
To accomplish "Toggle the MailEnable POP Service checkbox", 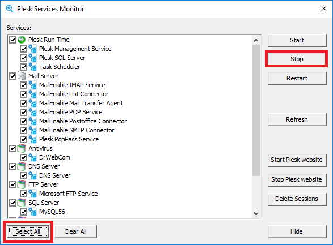I will pos(23,112).
